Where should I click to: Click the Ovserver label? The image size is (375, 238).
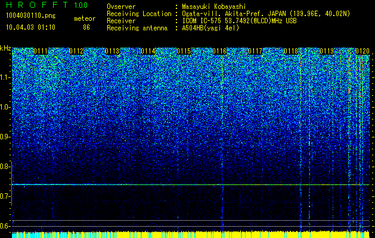(x=121, y=7)
